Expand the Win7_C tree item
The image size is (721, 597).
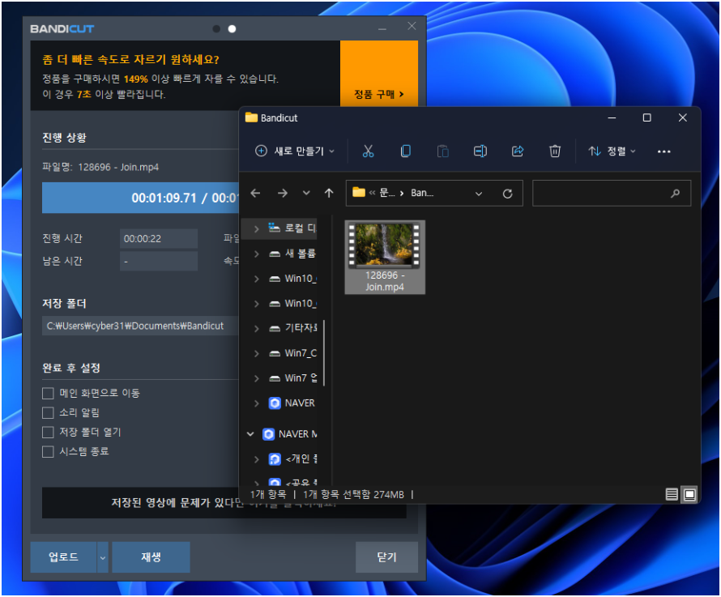coord(257,353)
